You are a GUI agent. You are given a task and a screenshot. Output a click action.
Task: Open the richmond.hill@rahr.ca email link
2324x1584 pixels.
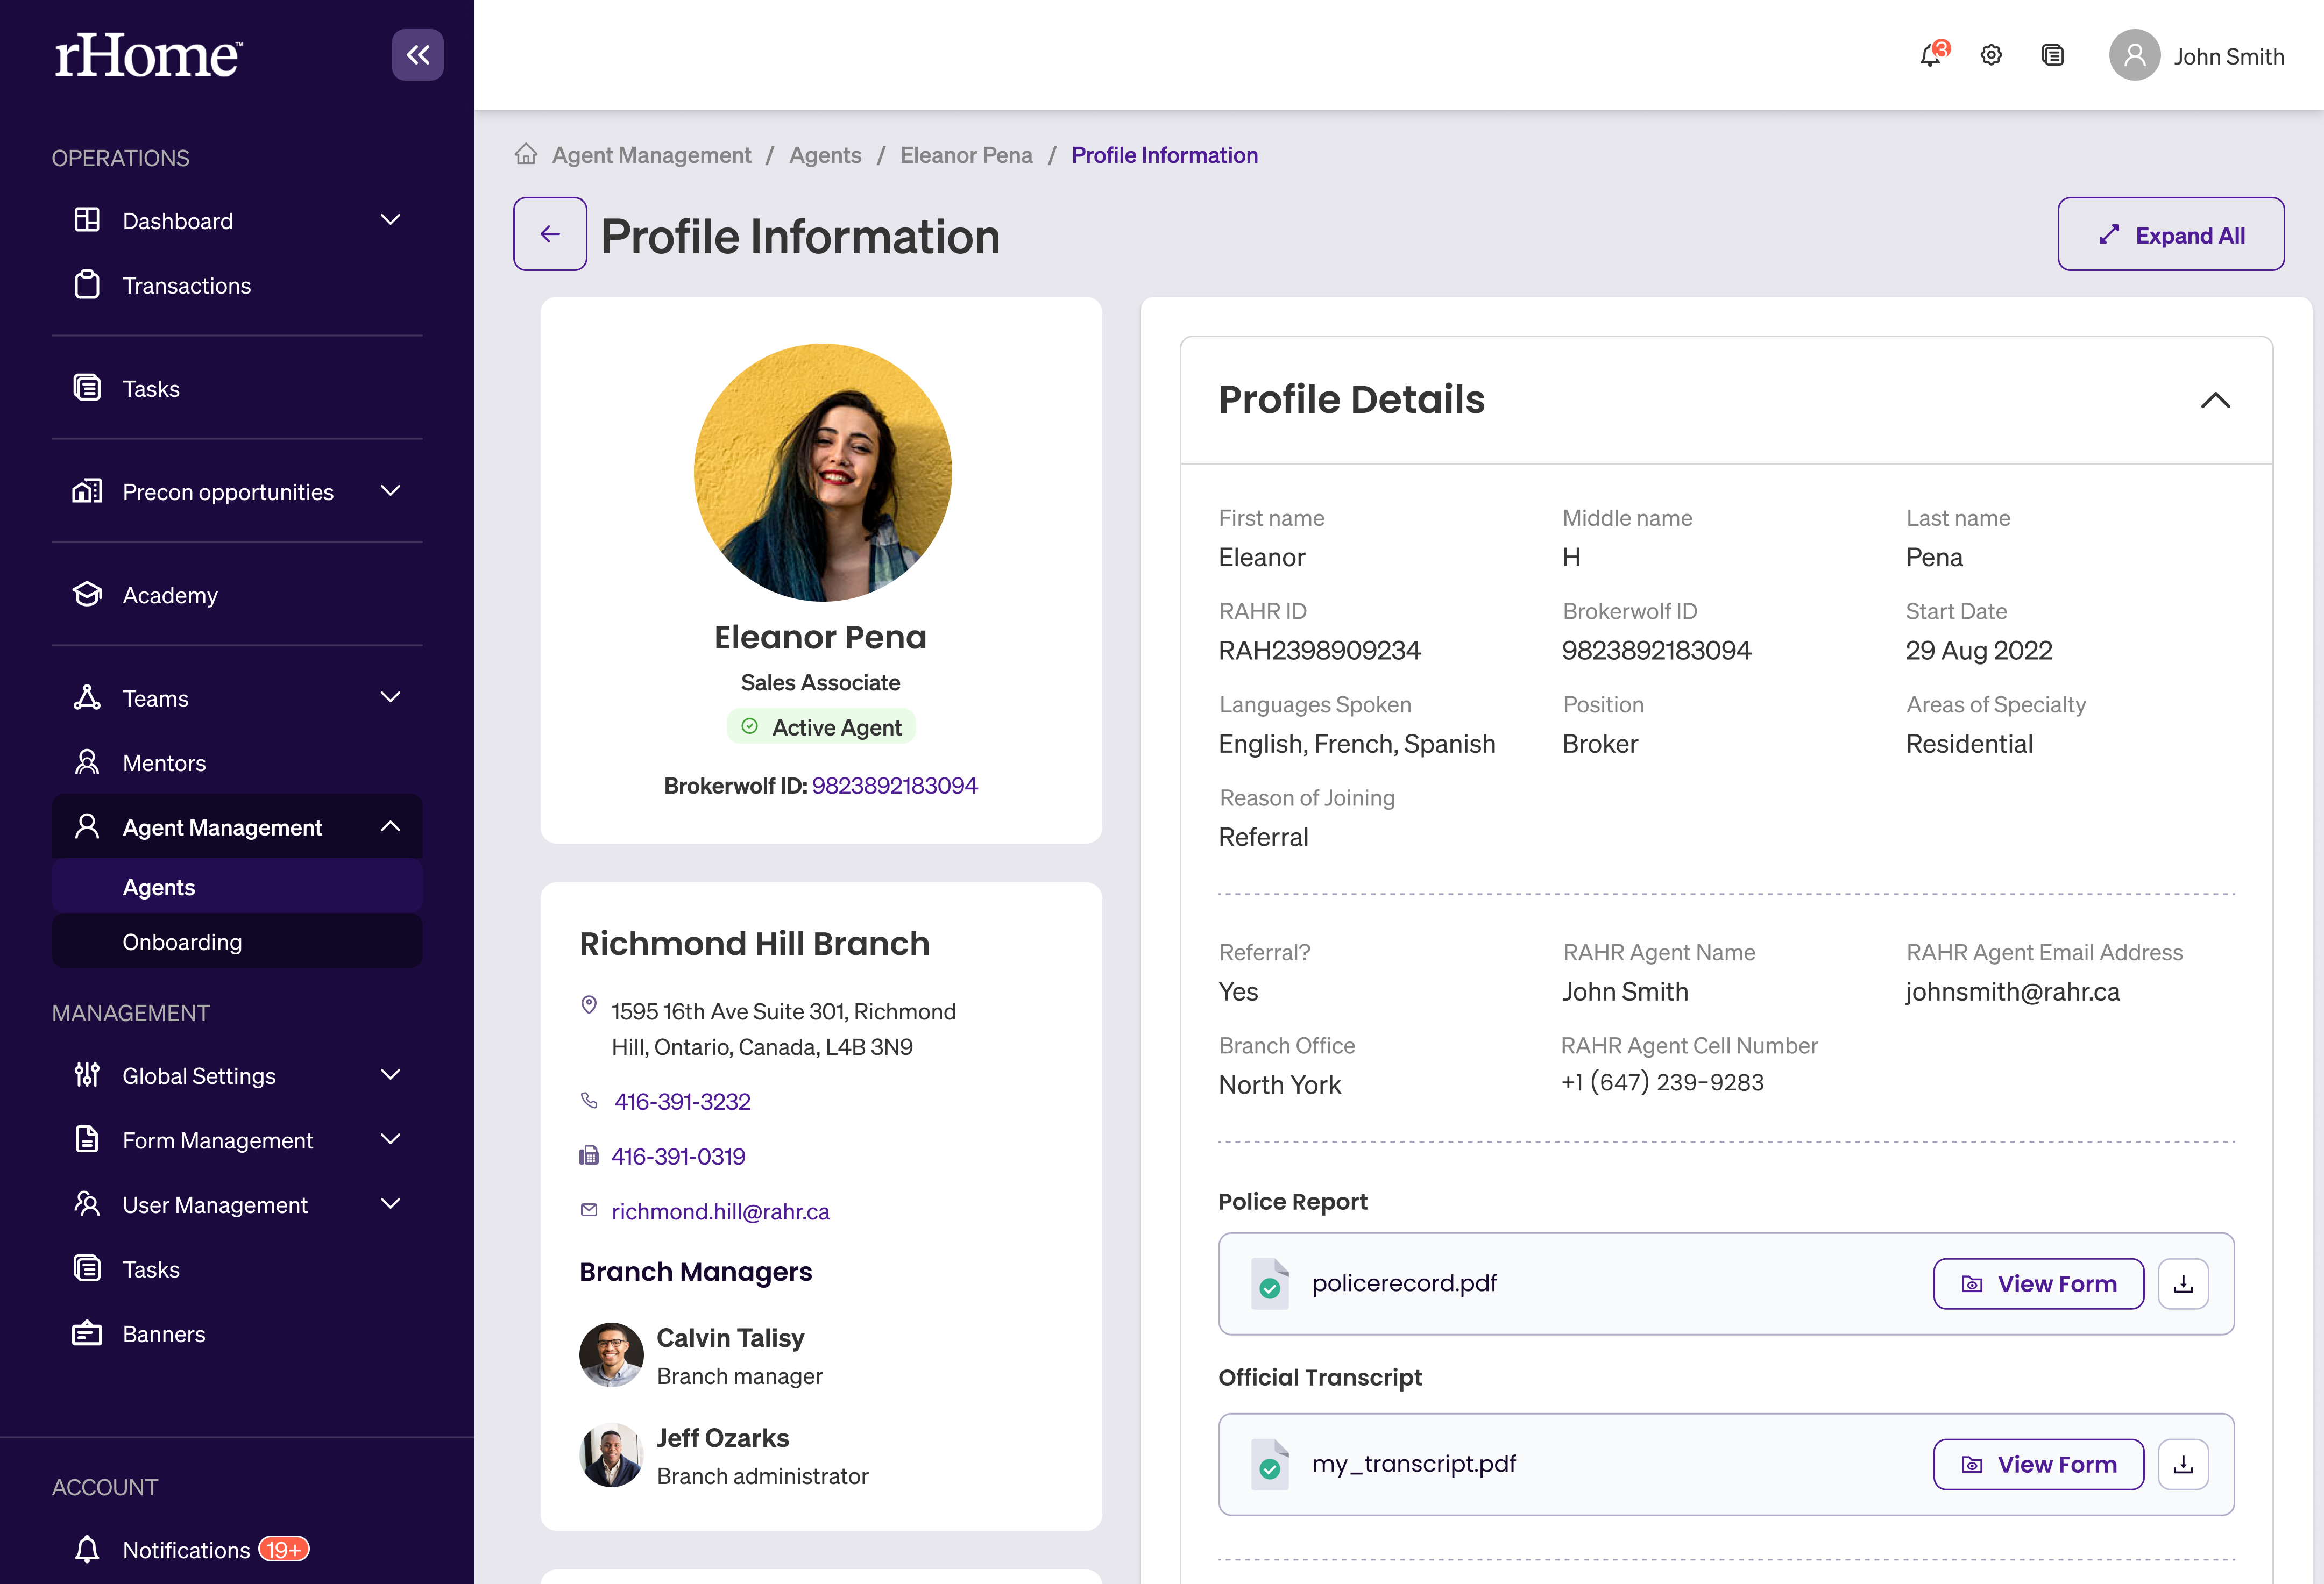720,1211
